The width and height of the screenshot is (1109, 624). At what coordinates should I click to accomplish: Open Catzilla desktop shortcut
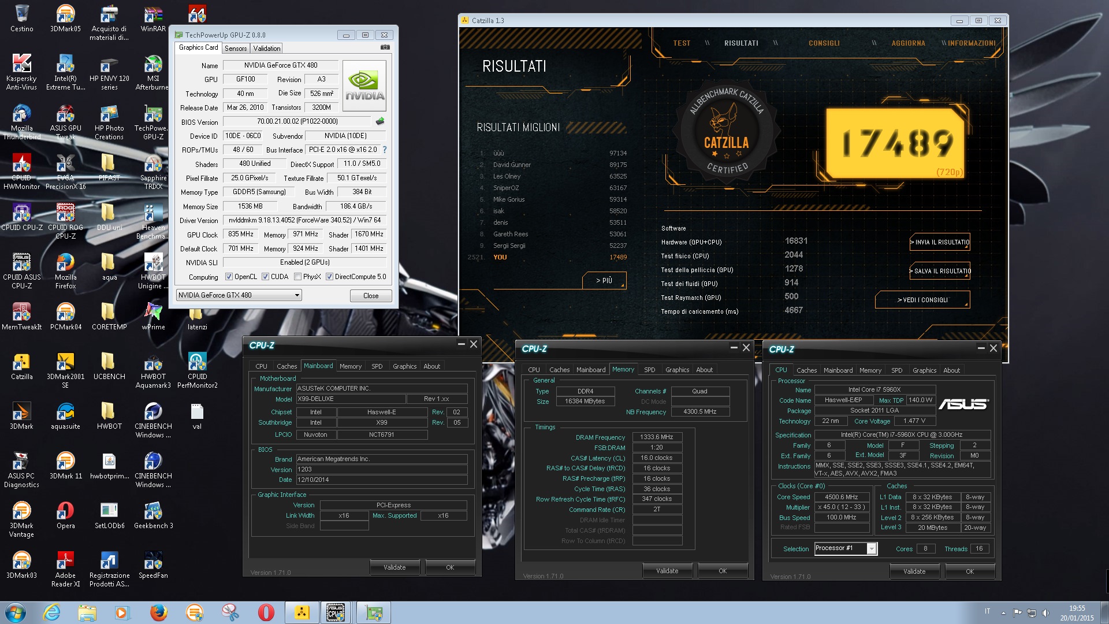pyautogui.click(x=22, y=366)
